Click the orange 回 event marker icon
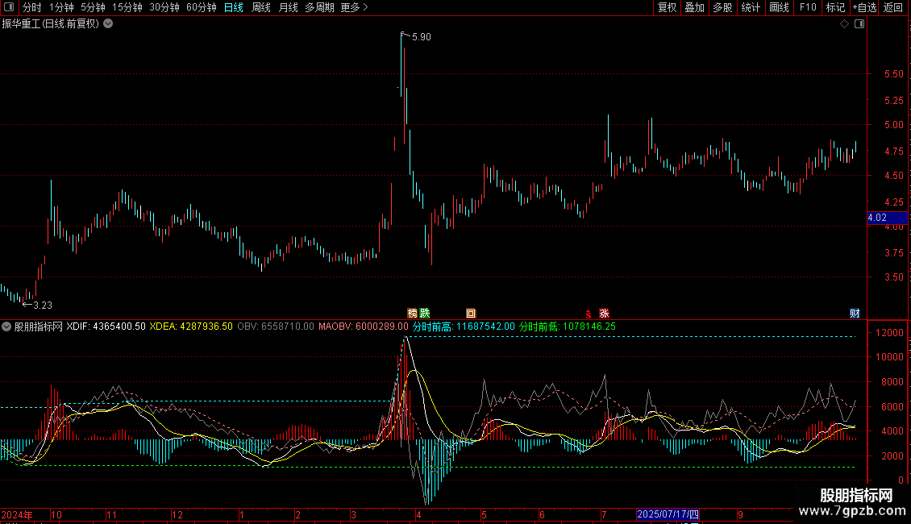 471,313
